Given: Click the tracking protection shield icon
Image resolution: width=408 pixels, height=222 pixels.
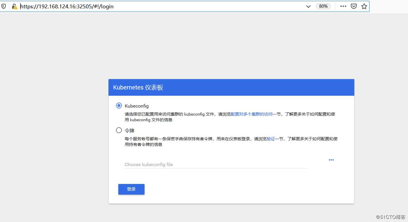Looking at the screenshot, I should coord(4,6).
